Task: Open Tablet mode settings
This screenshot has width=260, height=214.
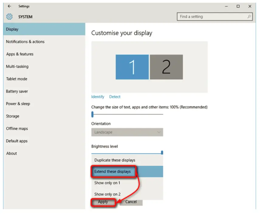Action: point(16,79)
